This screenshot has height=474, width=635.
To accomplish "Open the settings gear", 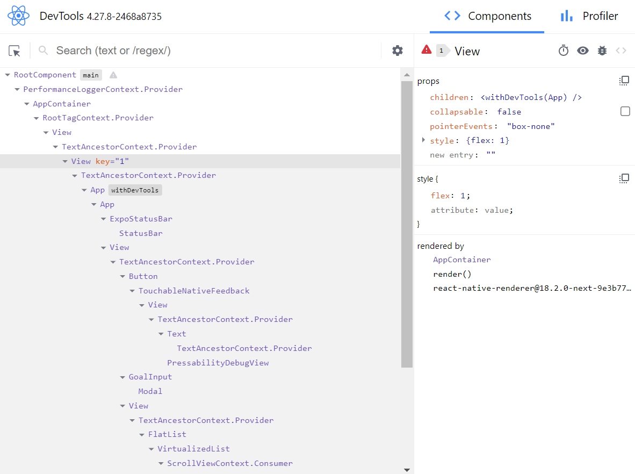I will (398, 51).
